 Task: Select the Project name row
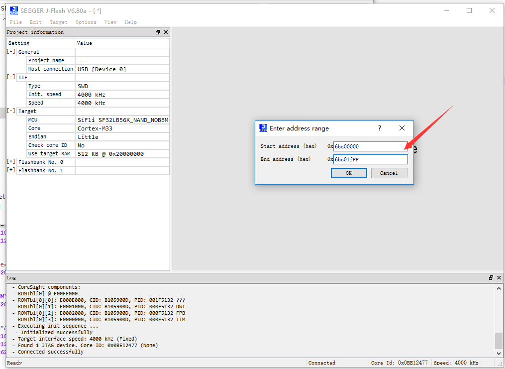98,61
